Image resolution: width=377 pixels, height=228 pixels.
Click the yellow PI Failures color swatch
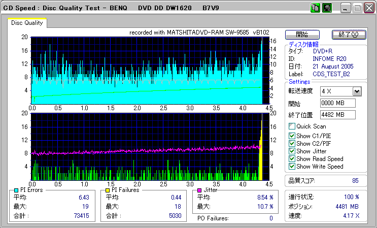coord(108,190)
